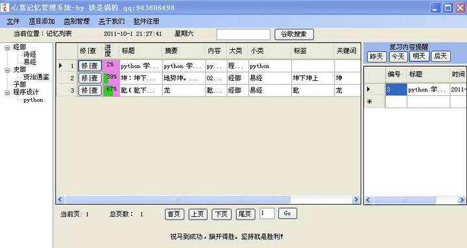Focus the search text field beside 谷歌搜索

pyautogui.click(x=243, y=34)
